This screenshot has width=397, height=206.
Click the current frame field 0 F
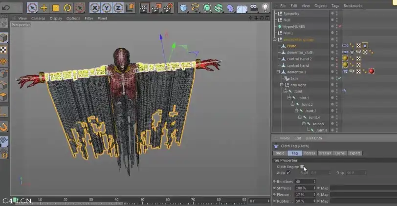click(x=259, y=201)
